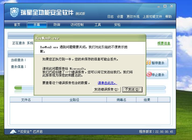Image resolution: width=192 pixels, height=140 pixels.
Task: Pause scan with 暂停查杀 button
Action: pyautogui.click(x=157, y=62)
